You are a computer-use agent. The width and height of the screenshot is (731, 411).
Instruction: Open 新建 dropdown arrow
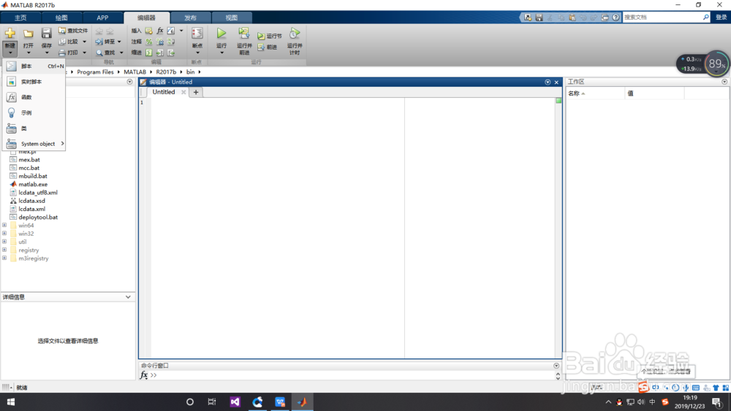tap(10, 53)
